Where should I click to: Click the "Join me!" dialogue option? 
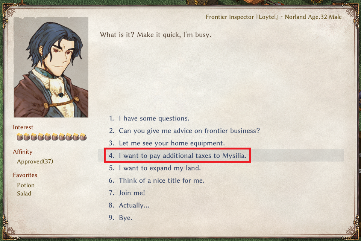pos(127,193)
